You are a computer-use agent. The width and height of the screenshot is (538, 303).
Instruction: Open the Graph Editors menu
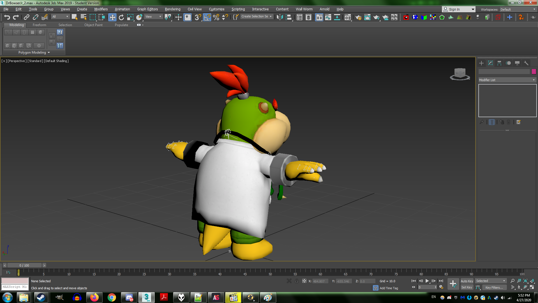point(148,9)
